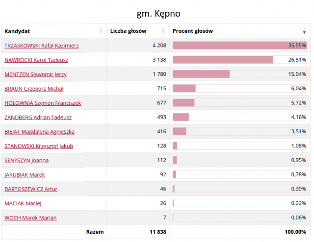Open TRZASKOWSKI Rafał Kazimierz candidate link
314x242 pixels.
(x=42, y=46)
